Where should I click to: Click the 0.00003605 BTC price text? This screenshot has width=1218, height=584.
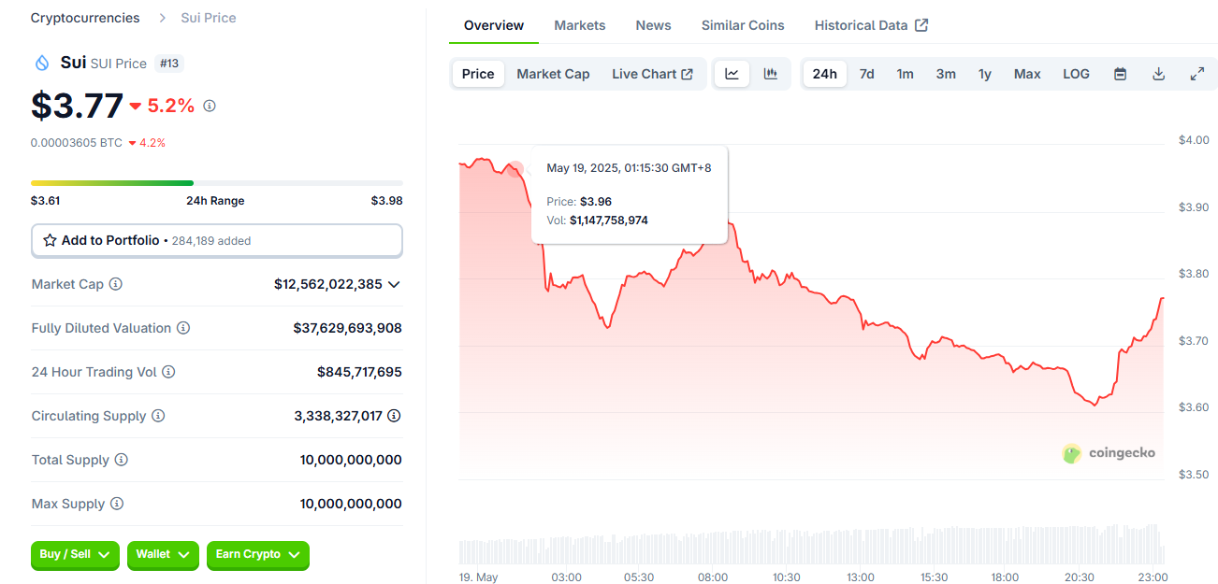point(77,143)
